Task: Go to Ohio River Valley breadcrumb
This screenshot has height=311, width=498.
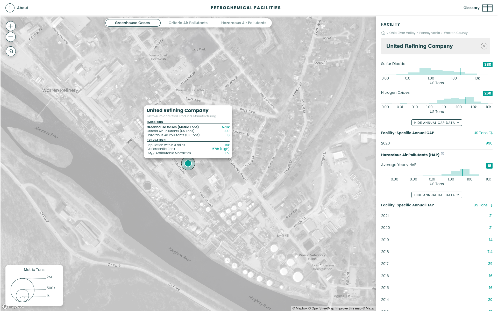Action: (402, 33)
